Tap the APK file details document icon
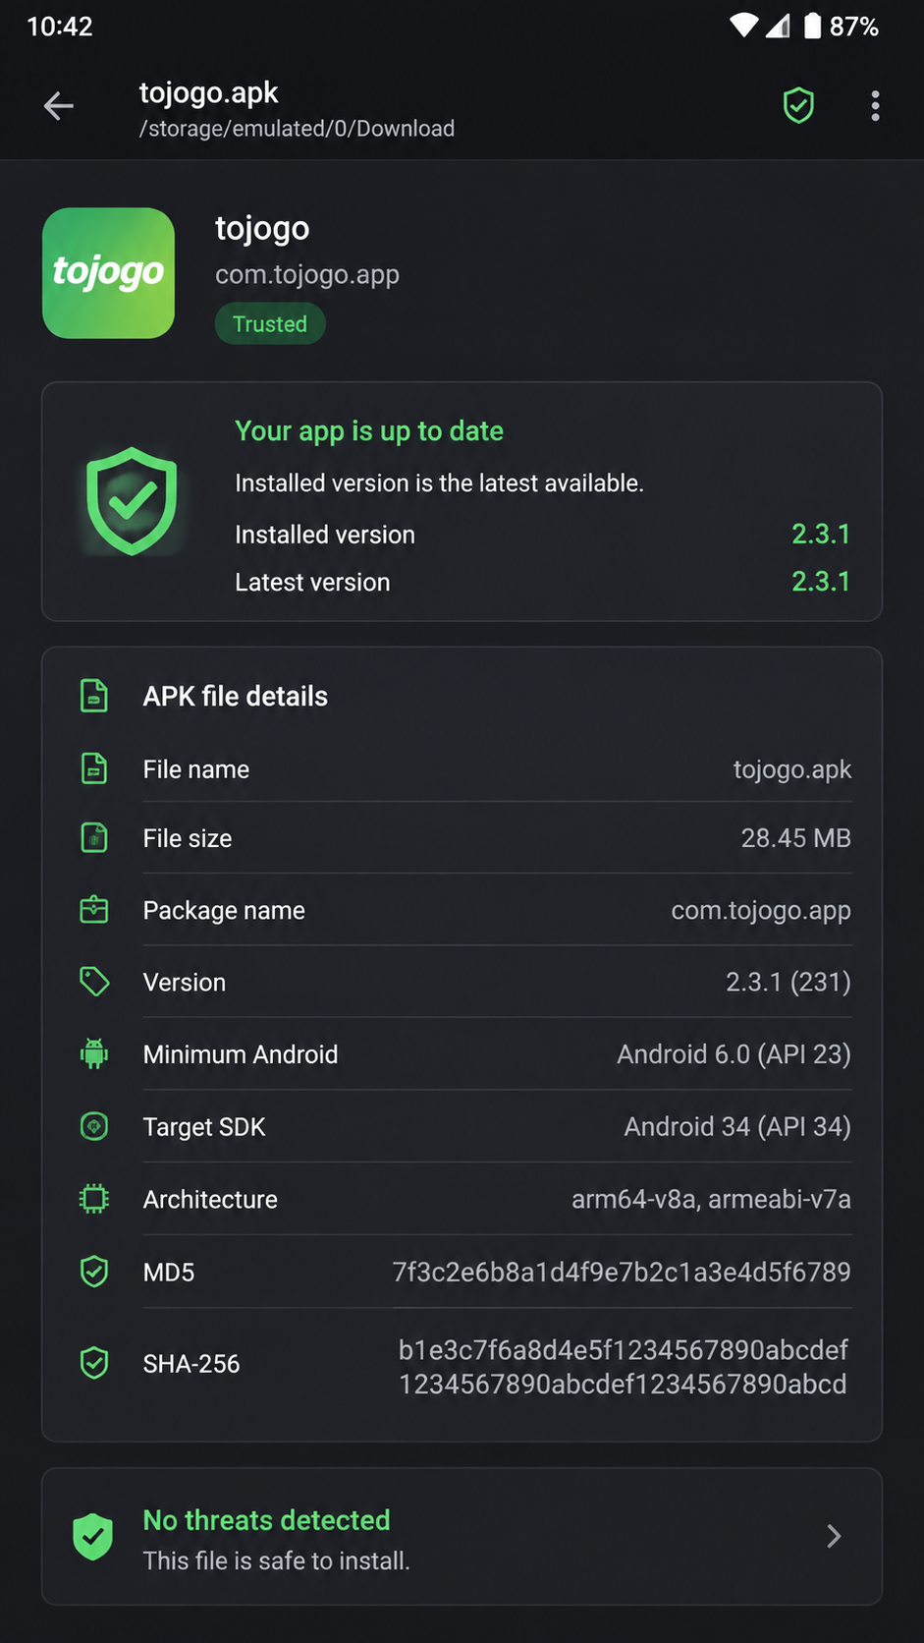Viewport: 924px width, 1643px height. tap(94, 696)
